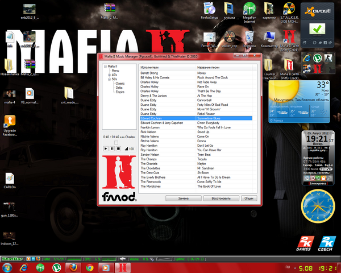Viewport: 341px width, 273px height.
Task: Open Google Chrome from the taskbar
Action: pyautogui.click(x=90, y=267)
